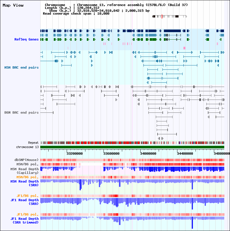This screenshot has height=231, width=230.
Task: Click the Map View title
Action: [x=13, y=5]
